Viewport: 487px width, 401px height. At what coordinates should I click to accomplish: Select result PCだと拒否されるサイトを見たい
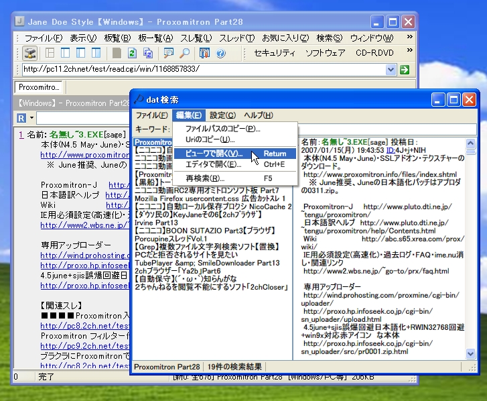tap(186, 255)
